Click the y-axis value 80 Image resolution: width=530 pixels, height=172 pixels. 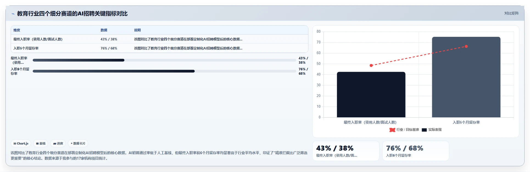tap(319, 32)
